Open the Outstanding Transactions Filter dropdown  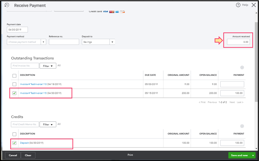pyautogui.click(x=48, y=66)
